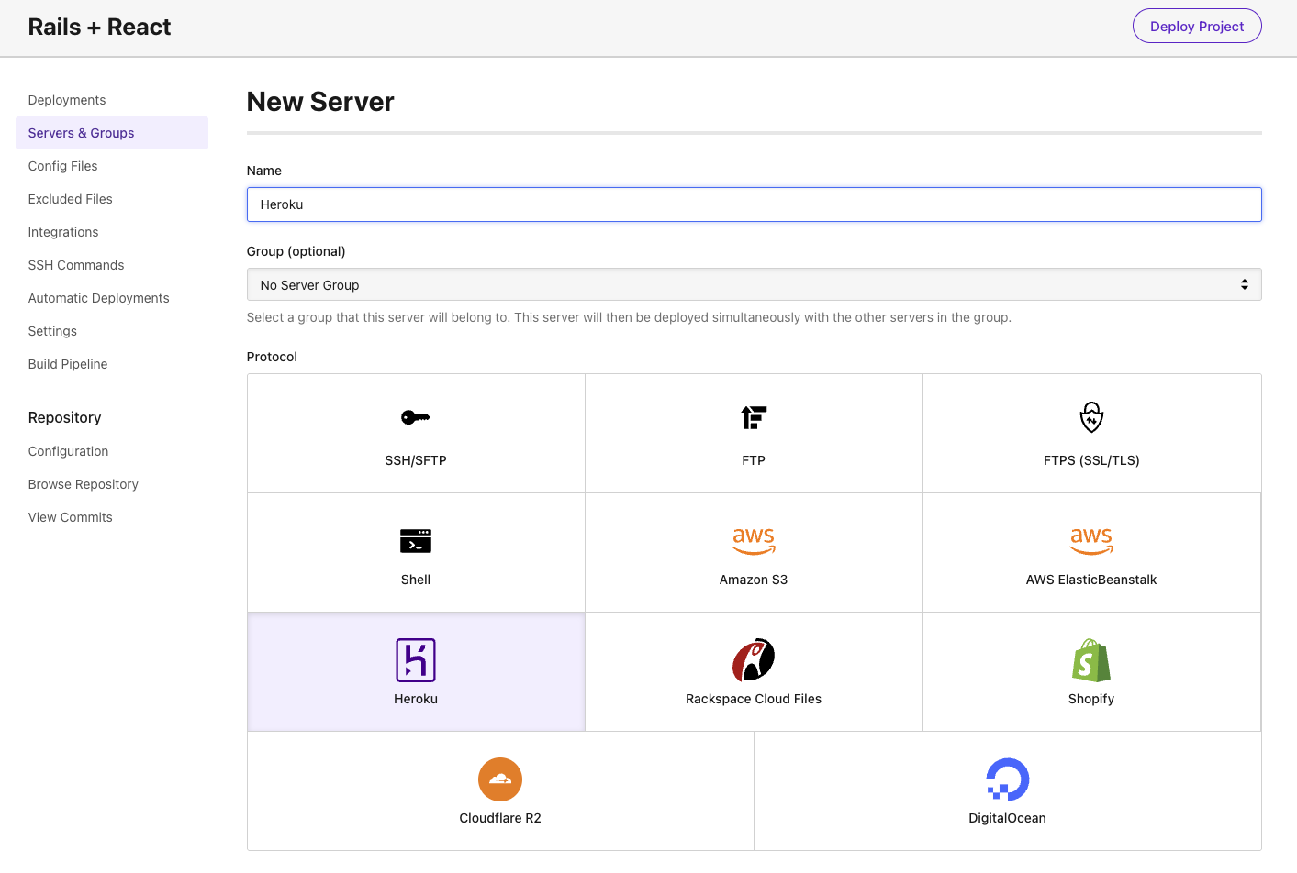Pick the FTPS shield icon
This screenshot has width=1297, height=873.
[x=1091, y=417]
